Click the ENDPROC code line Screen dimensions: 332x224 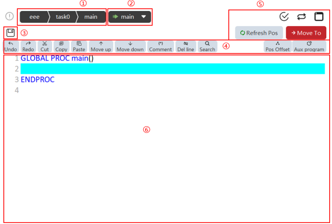pyautogui.click(x=38, y=79)
